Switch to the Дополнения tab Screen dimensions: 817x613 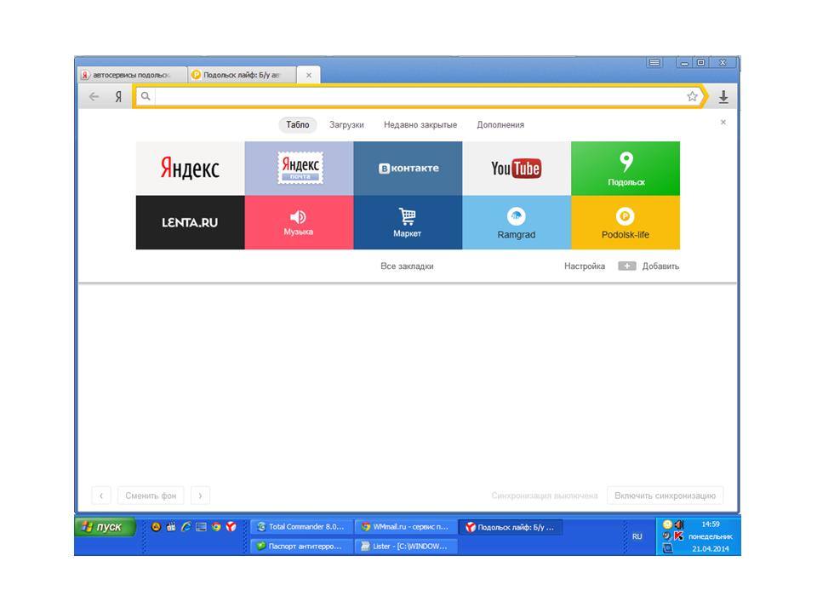[500, 124]
